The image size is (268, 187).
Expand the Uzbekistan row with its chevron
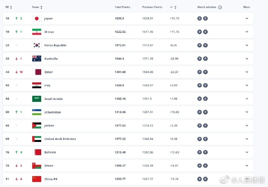click(x=246, y=112)
